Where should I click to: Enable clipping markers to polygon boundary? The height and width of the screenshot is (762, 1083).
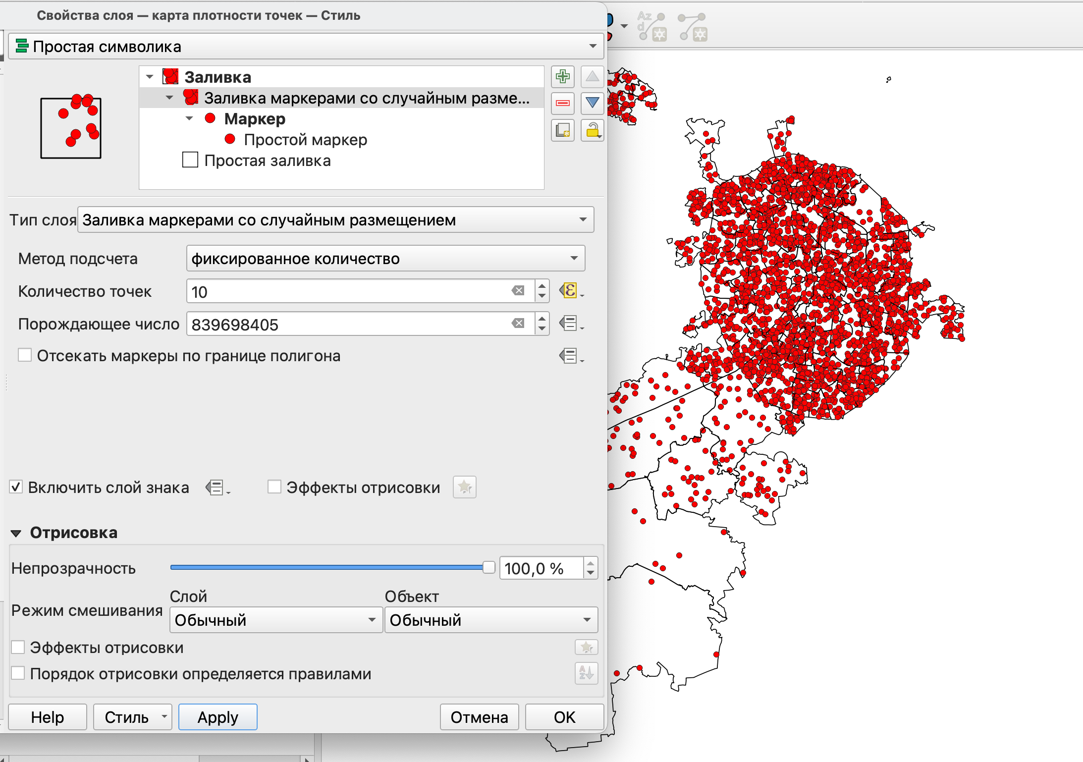[25, 355]
